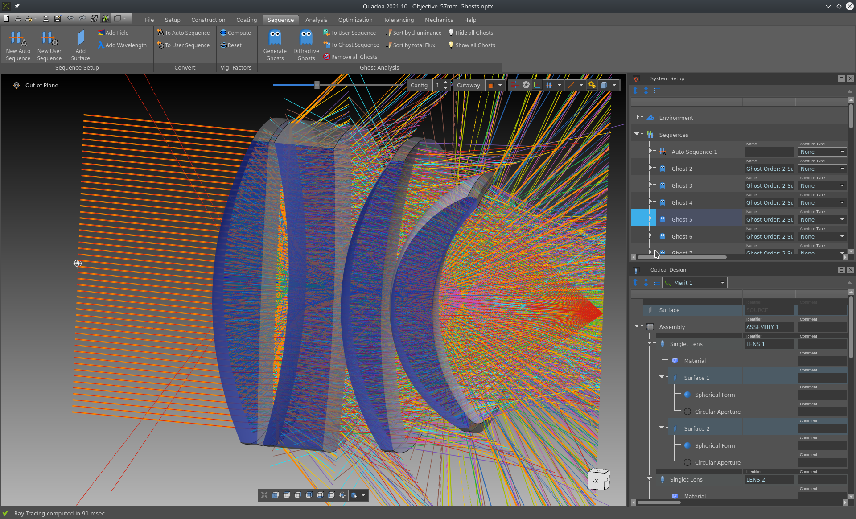
Task: Click the 3D rotate view icon
Action: point(342,495)
